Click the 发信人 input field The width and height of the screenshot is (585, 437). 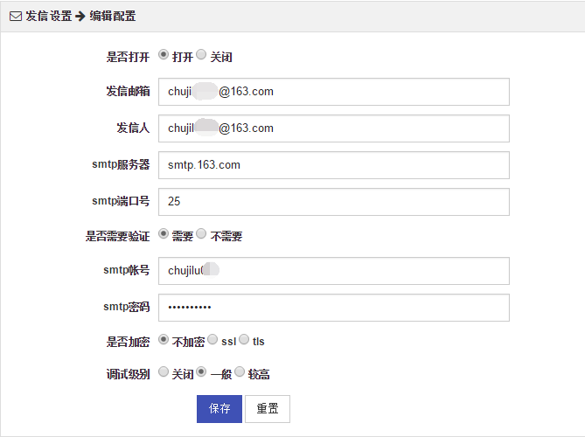[334, 128]
